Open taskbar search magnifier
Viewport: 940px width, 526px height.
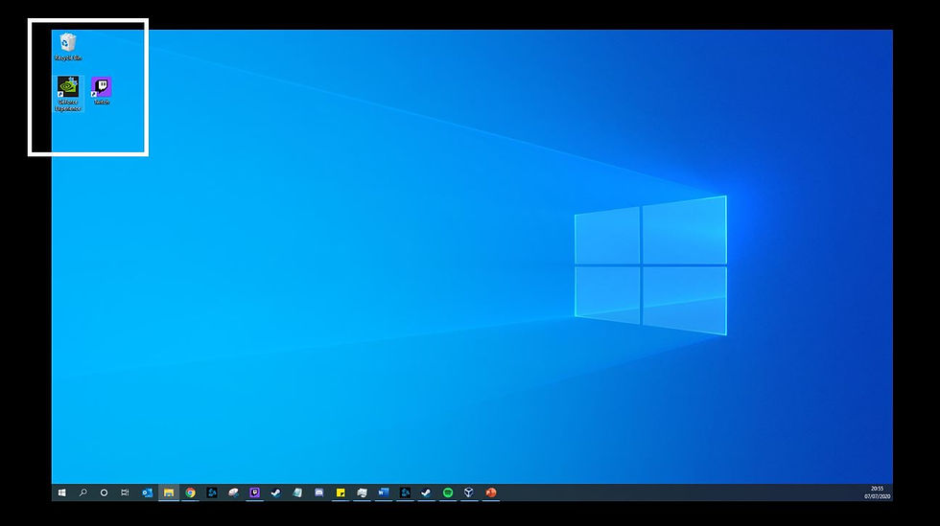pyautogui.click(x=82, y=492)
